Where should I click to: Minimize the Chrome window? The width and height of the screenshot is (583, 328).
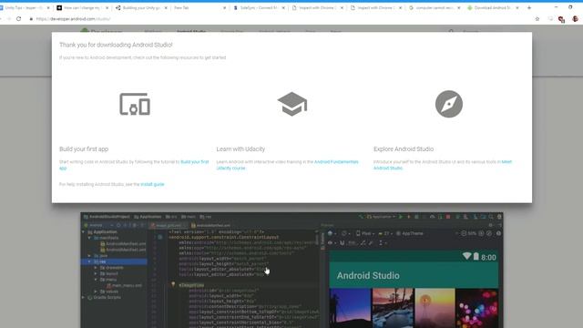pos(556,7)
